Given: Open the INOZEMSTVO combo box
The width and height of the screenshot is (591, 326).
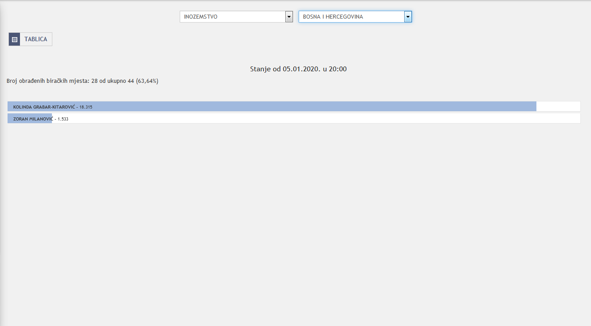Looking at the screenshot, I should click(232, 17).
